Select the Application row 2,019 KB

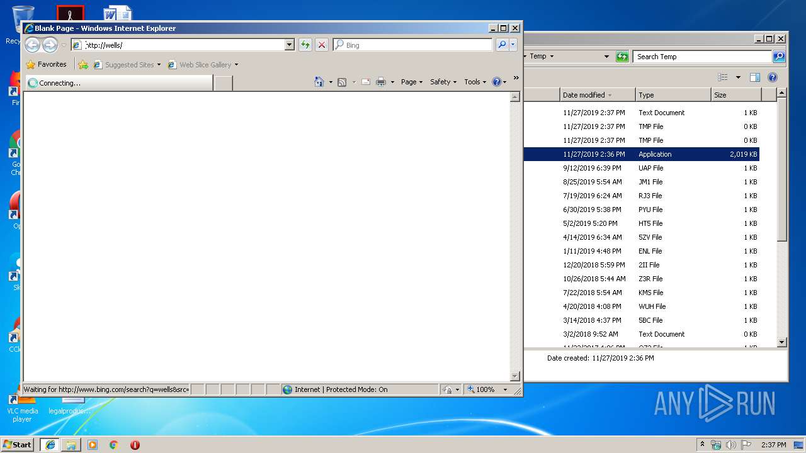642,154
